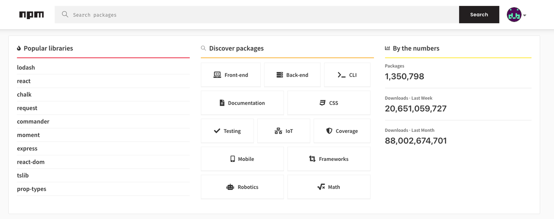The width and height of the screenshot is (554, 219).
Task: Click the Back-end server icon
Action: click(279, 75)
